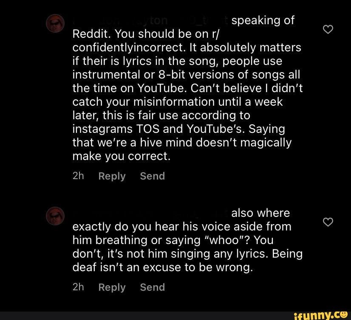
Task: Click the "8-bit versions" phrase in the comment
Action: [x=197, y=75]
